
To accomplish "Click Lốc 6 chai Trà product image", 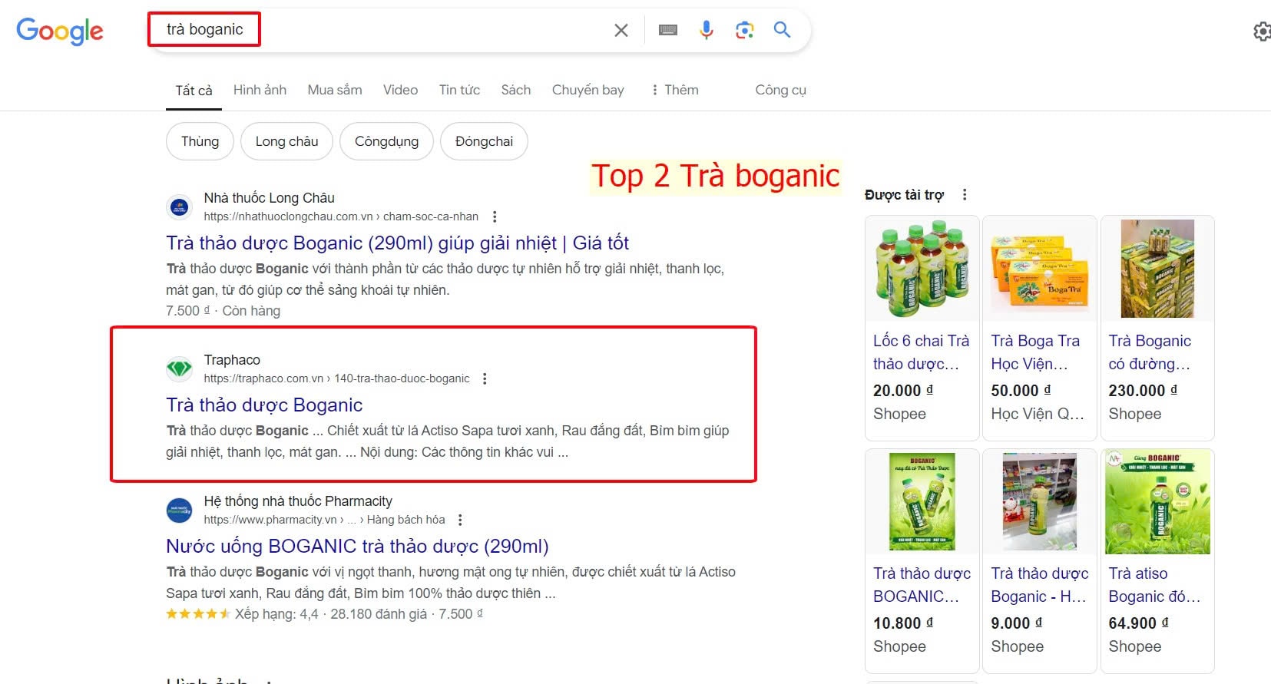I will (922, 269).
